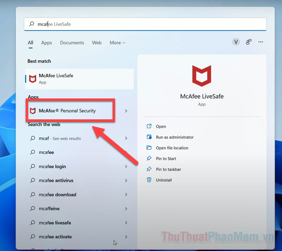Select Pin to Start
Screen dimensions: 282x251
point(166,159)
